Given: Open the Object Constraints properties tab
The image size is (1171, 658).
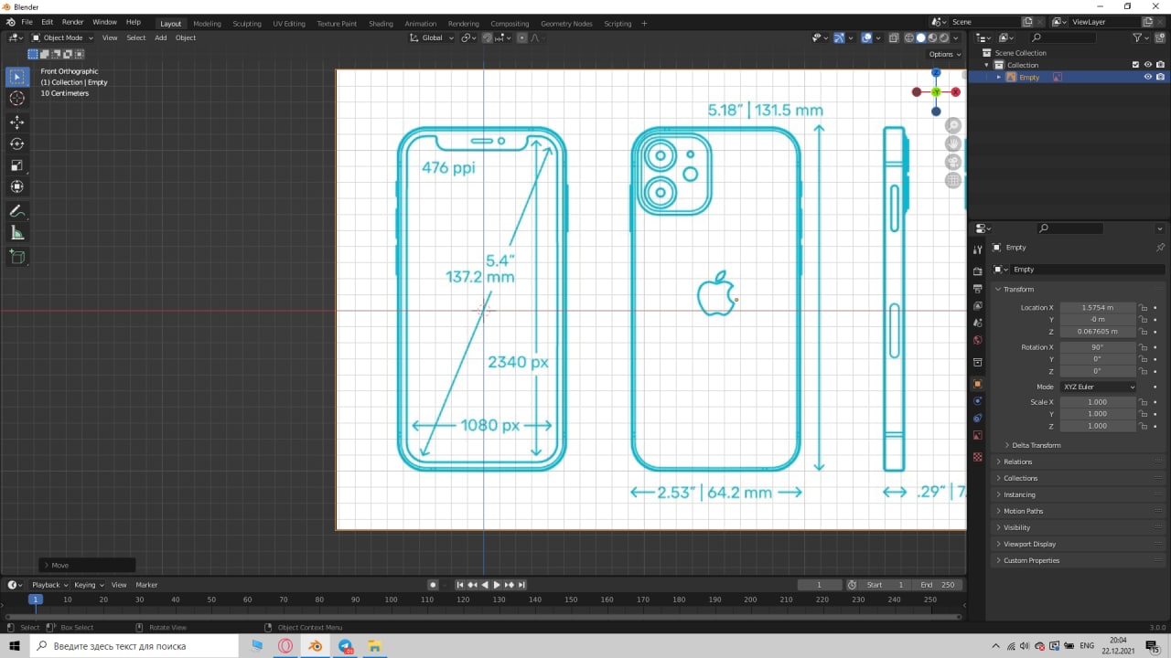Looking at the screenshot, I should [978, 418].
